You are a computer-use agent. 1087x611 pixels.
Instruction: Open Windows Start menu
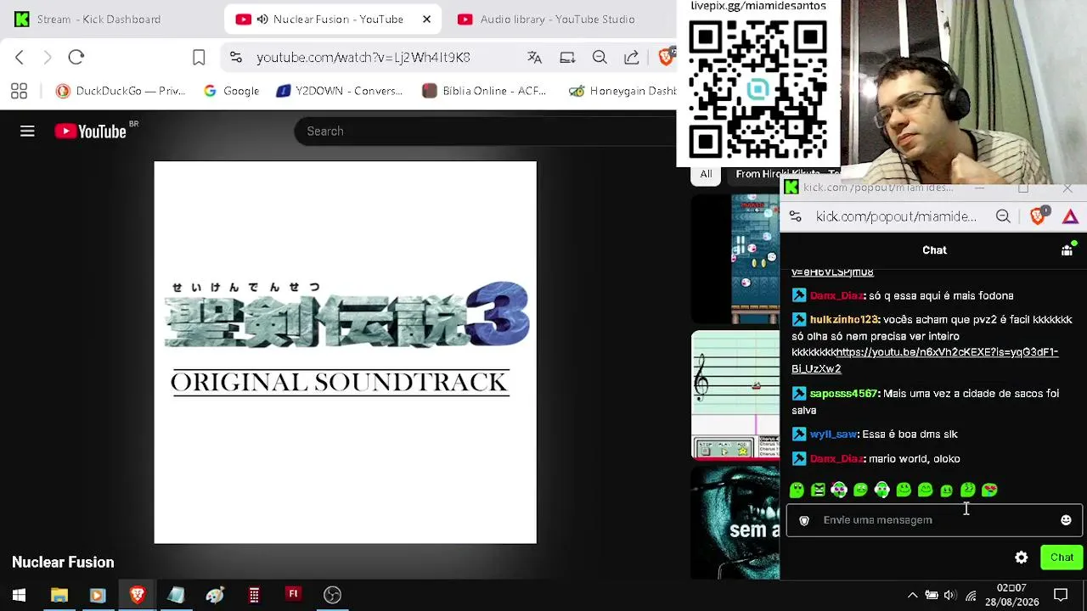pyautogui.click(x=19, y=595)
